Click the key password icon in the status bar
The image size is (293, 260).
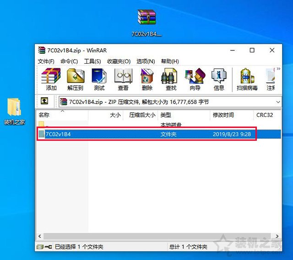coord(48,247)
